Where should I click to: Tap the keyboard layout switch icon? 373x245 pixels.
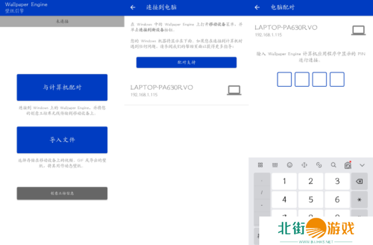pos(275,165)
